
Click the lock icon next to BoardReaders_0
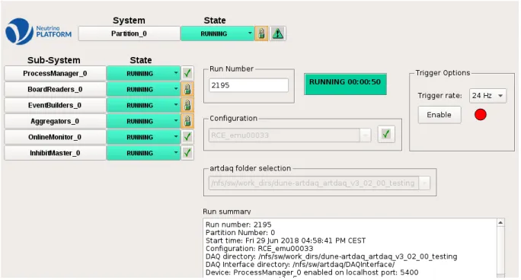tap(187, 89)
